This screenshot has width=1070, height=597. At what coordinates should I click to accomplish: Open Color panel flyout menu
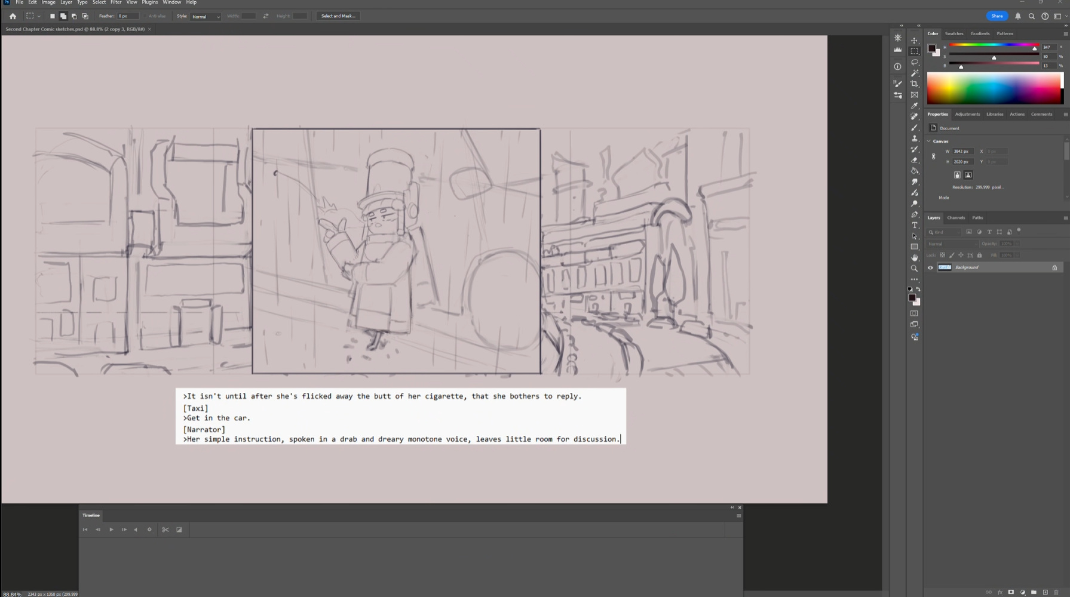1066,34
